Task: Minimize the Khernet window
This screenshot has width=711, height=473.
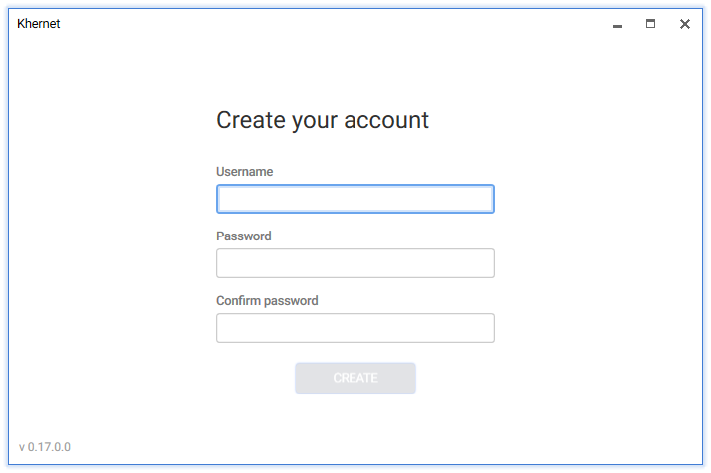Action: pyautogui.click(x=618, y=25)
